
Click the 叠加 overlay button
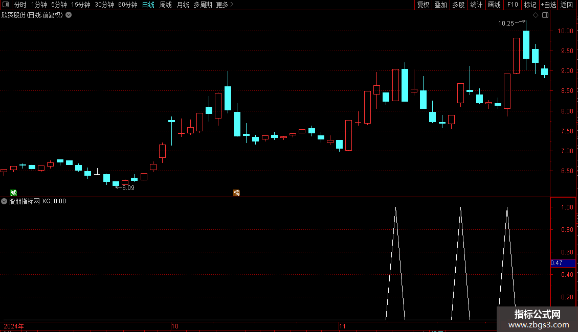[440, 5]
